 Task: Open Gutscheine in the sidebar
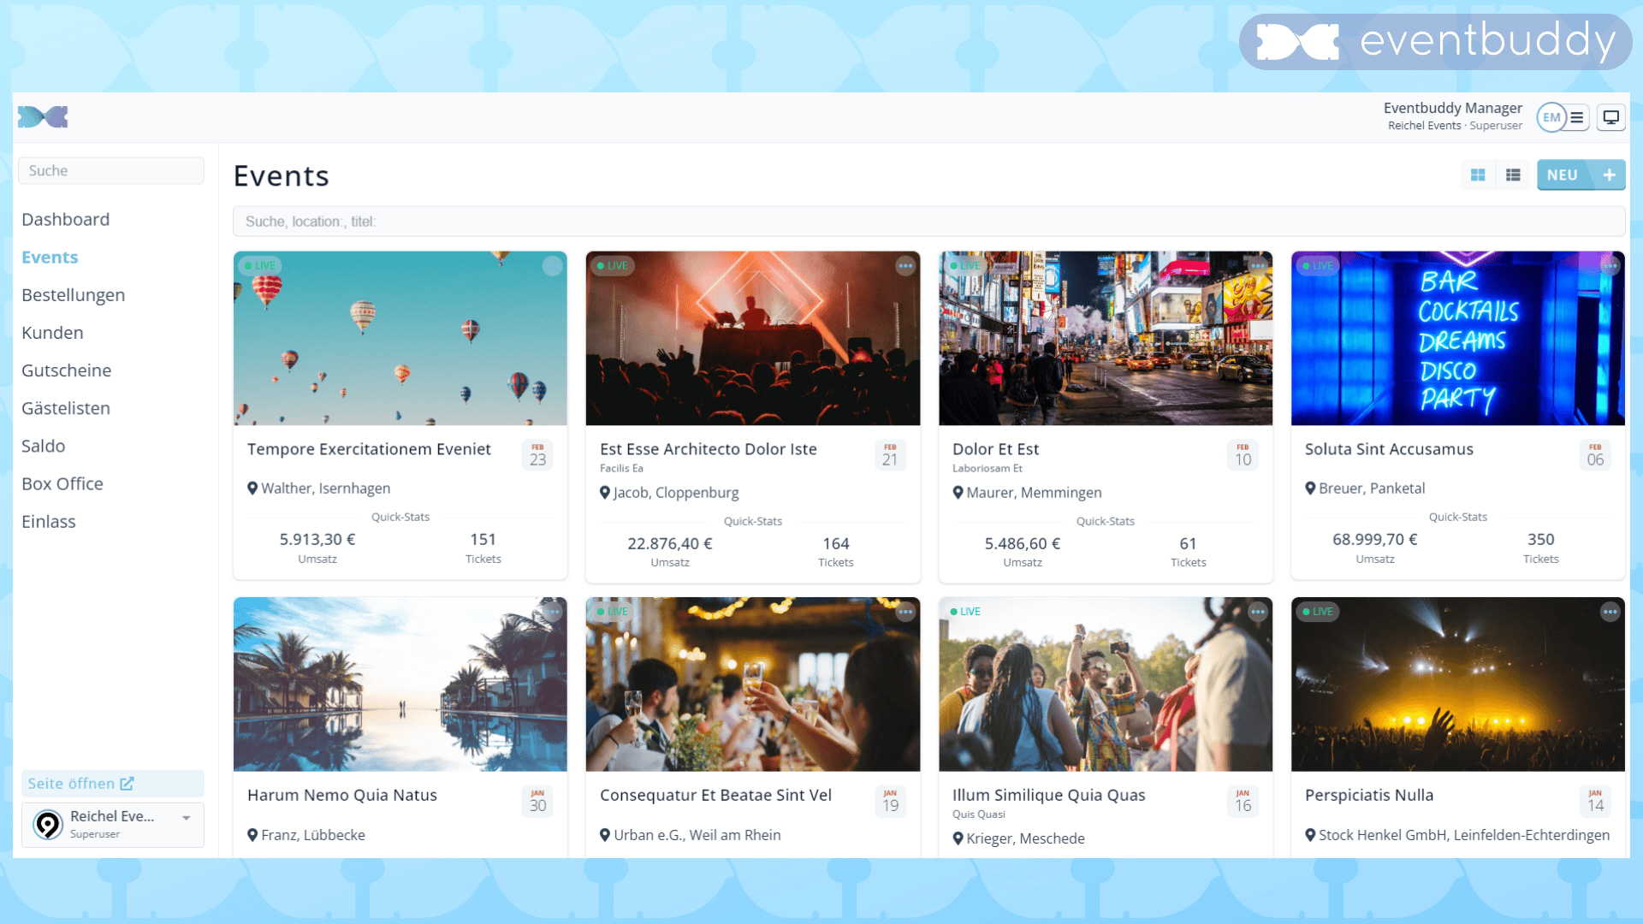(x=66, y=370)
